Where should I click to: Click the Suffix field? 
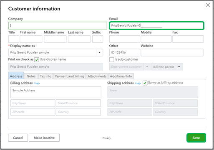click(98, 39)
